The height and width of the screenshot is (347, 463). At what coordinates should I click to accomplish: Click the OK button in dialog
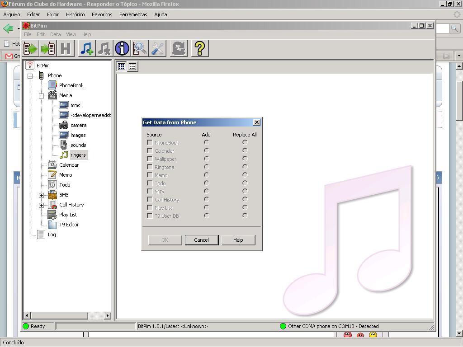[x=165, y=240]
